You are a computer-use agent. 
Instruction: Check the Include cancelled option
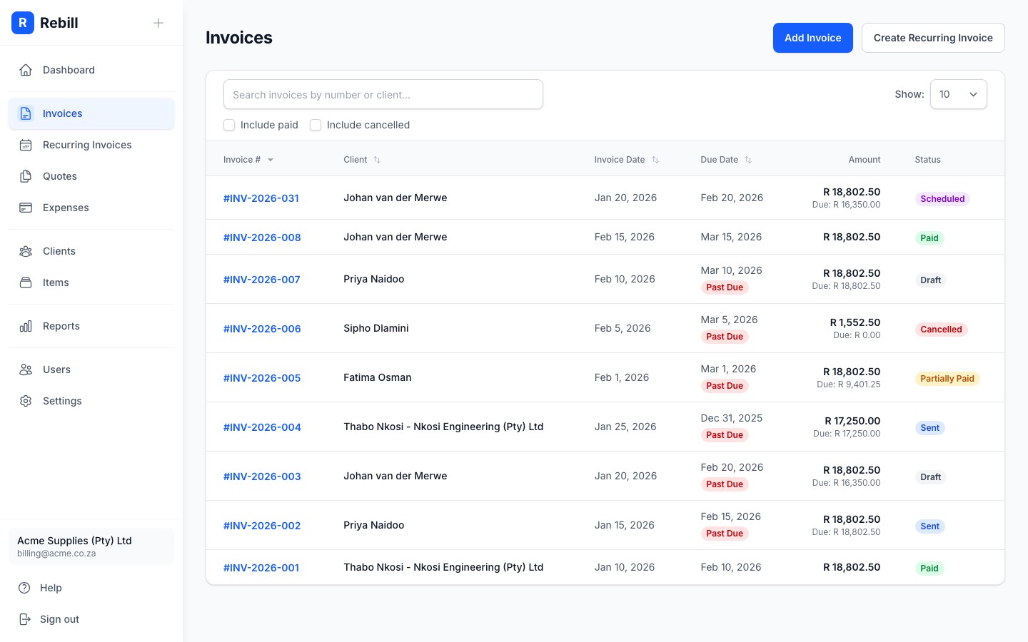pyautogui.click(x=316, y=125)
